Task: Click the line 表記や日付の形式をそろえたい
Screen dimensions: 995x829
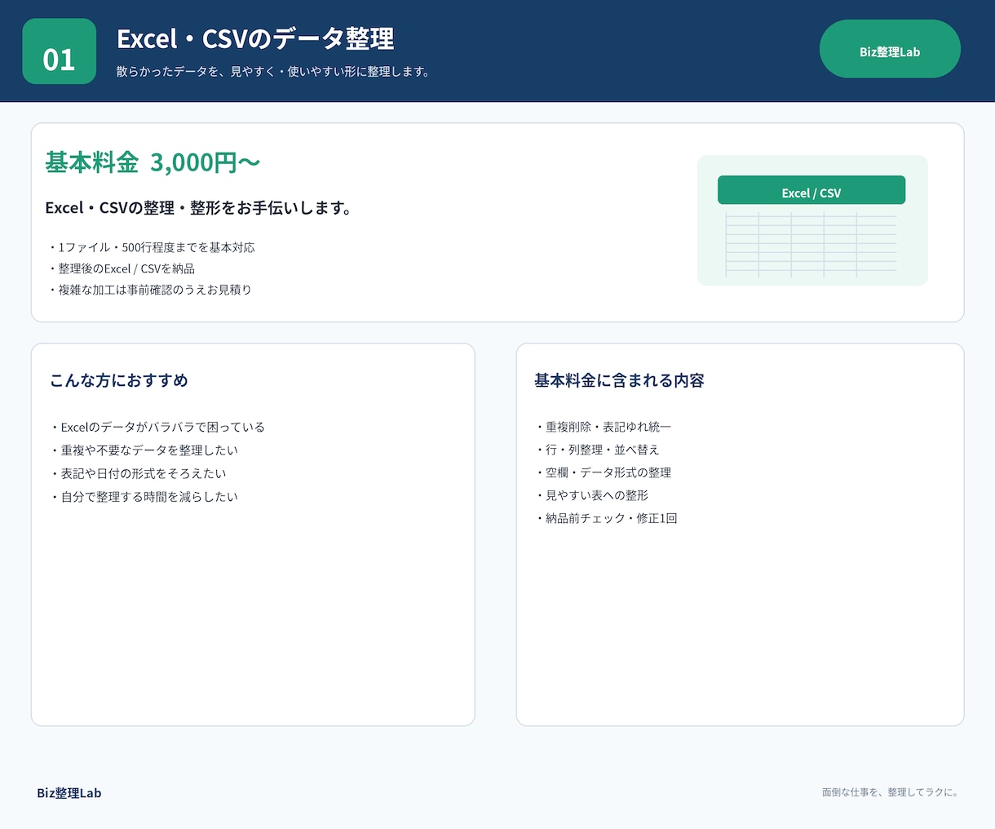Action: point(139,473)
